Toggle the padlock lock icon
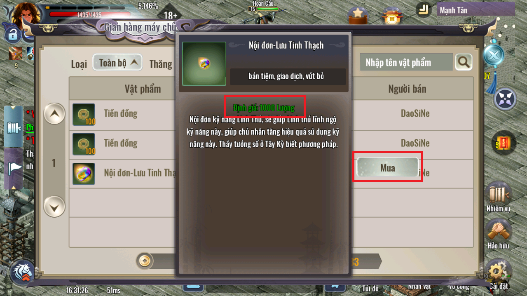527x296 pixels. 13,35
